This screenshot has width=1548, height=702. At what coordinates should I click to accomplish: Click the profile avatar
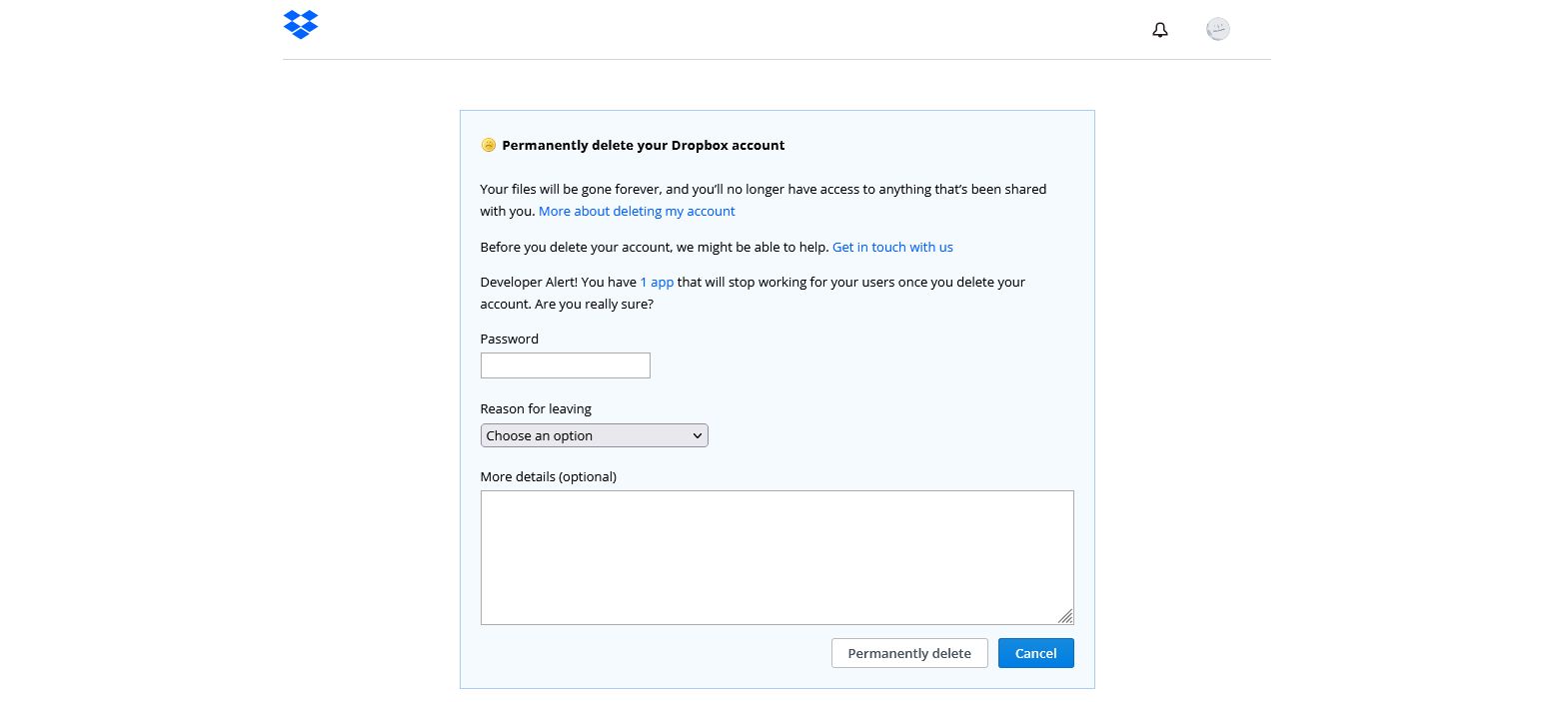(x=1217, y=29)
